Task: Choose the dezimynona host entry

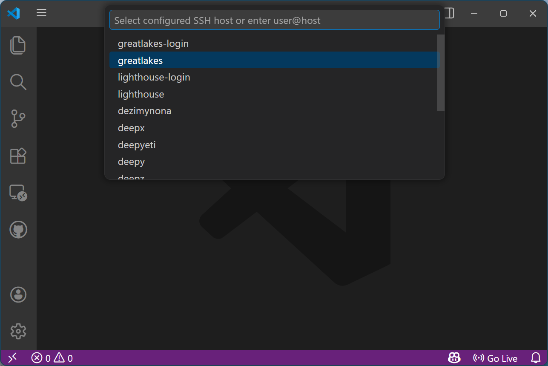Action: [144, 111]
